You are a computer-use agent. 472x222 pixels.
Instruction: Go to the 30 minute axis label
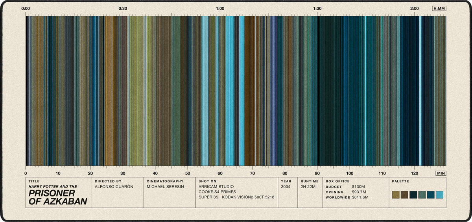point(123,173)
